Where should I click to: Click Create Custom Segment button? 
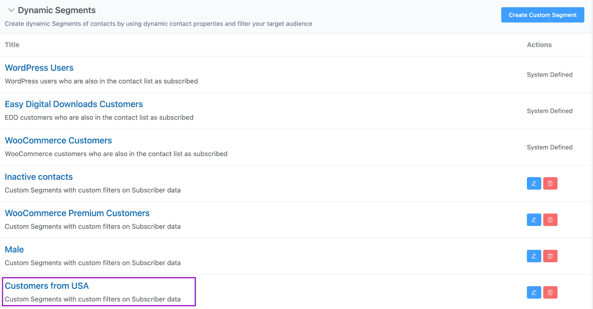[542, 15]
